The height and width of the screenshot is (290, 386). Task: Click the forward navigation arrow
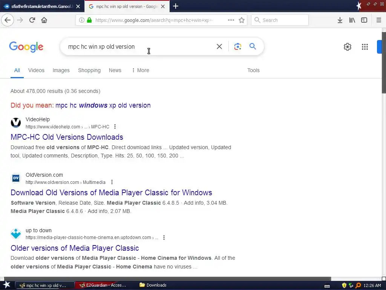(x=20, y=20)
